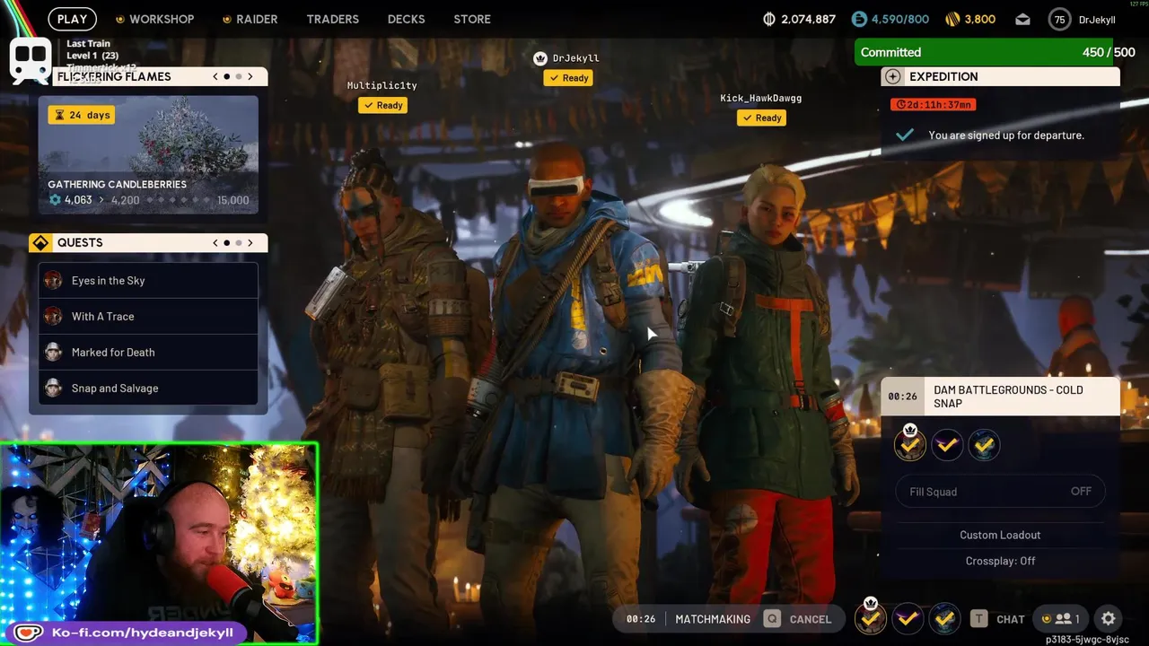Go to previous Flickering Flames page

pos(215,76)
